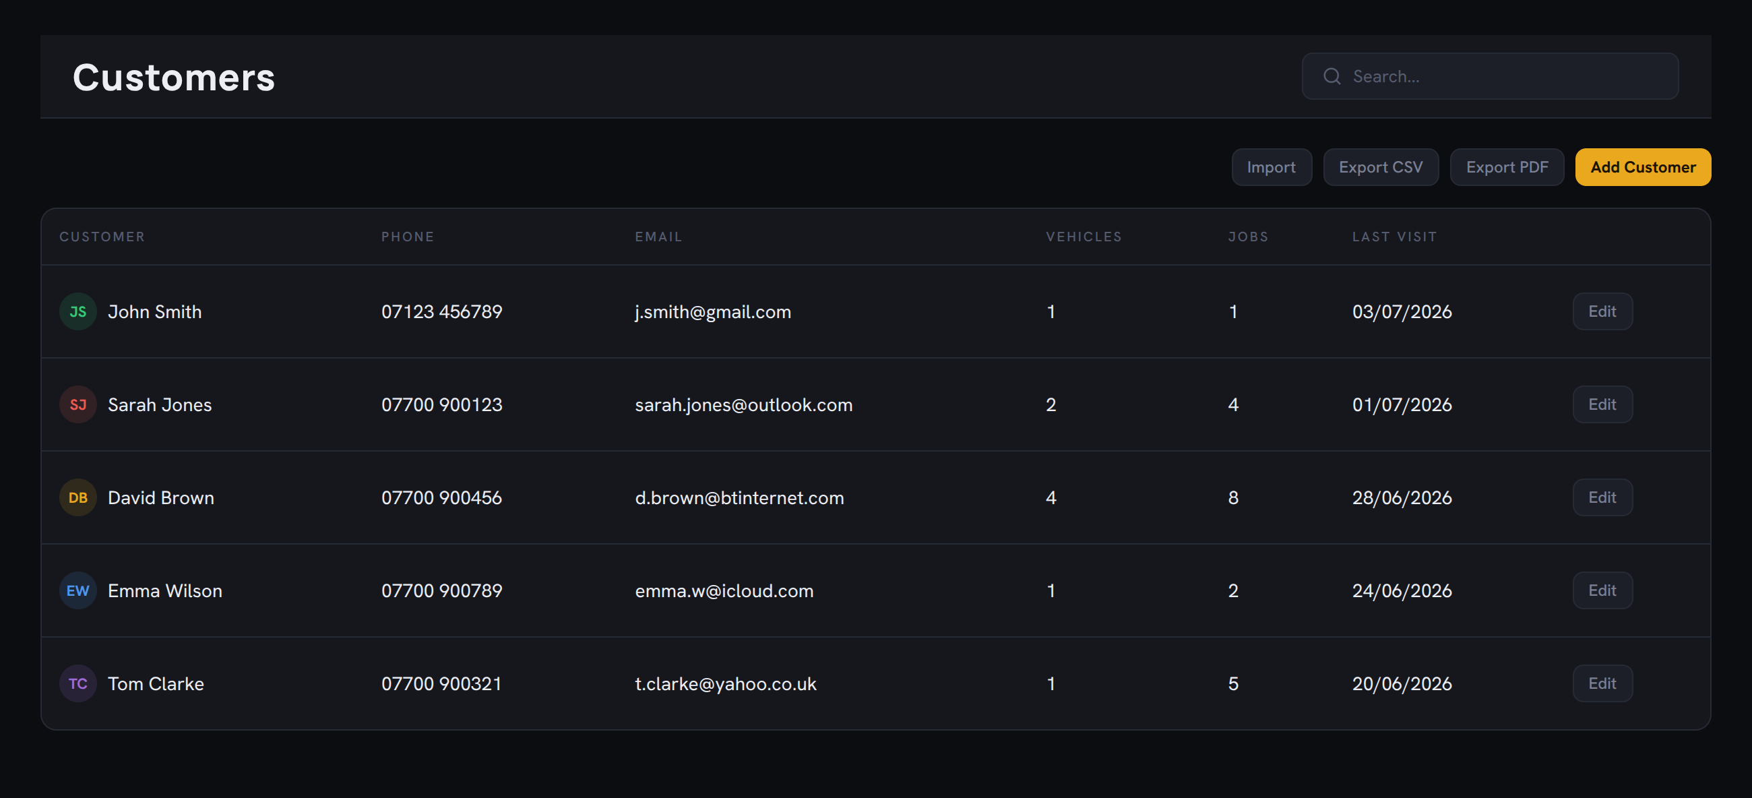Click phone number 07700 900456
This screenshot has height=798, width=1752.
(441, 497)
